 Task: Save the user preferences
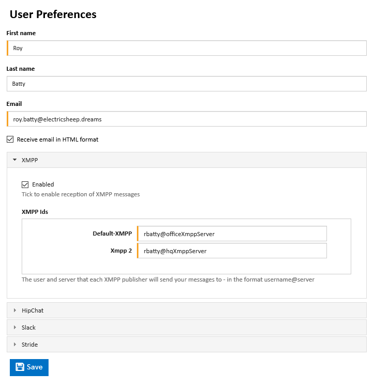pyautogui.click(x=29, y=367)
